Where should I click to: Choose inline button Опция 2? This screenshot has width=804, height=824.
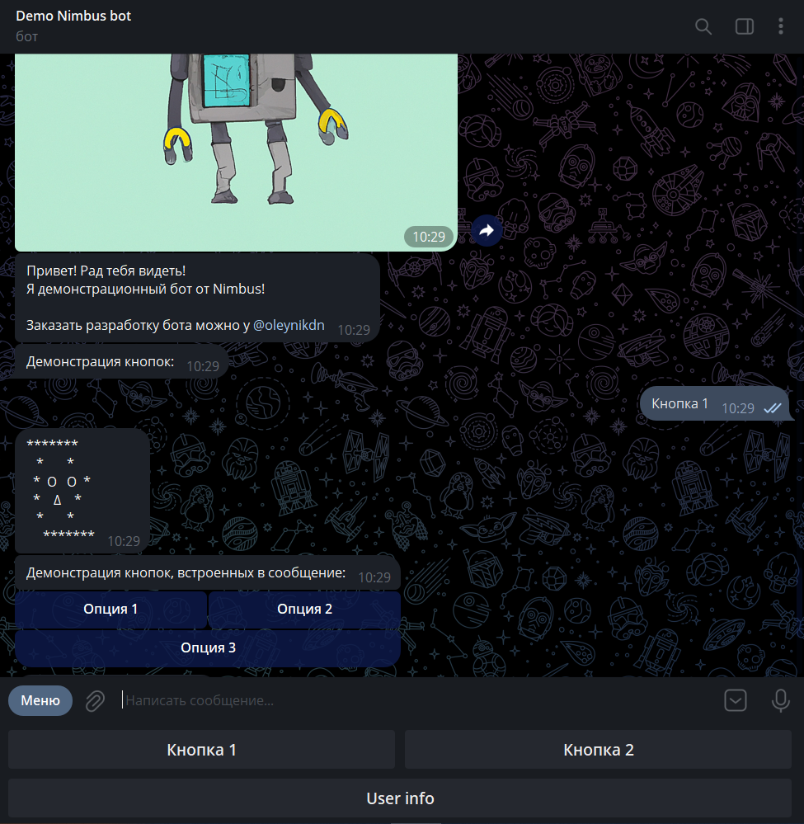[x=305, y=609]
